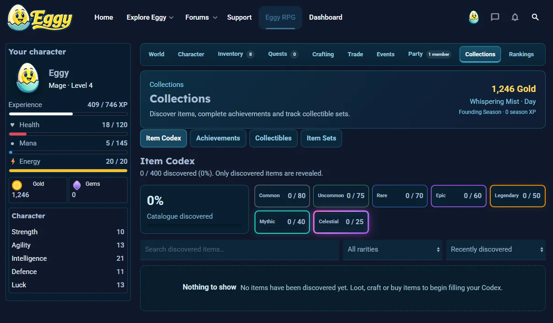
Task: Open the chat messages icon
Action: (495, 17)
